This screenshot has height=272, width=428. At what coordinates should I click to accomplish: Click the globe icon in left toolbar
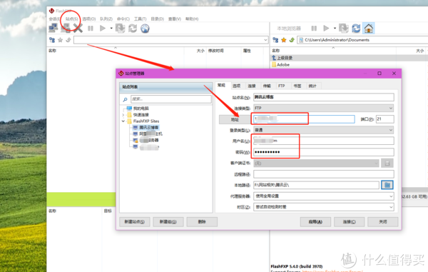[x=145, y=28]
